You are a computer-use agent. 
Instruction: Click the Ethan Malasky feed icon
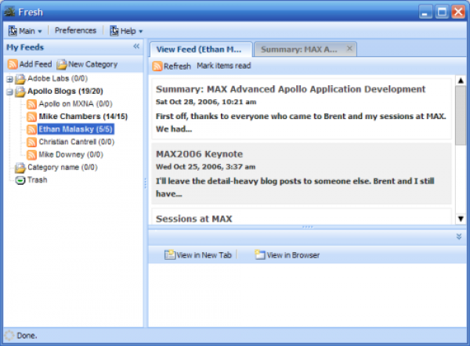pos(32,129)
